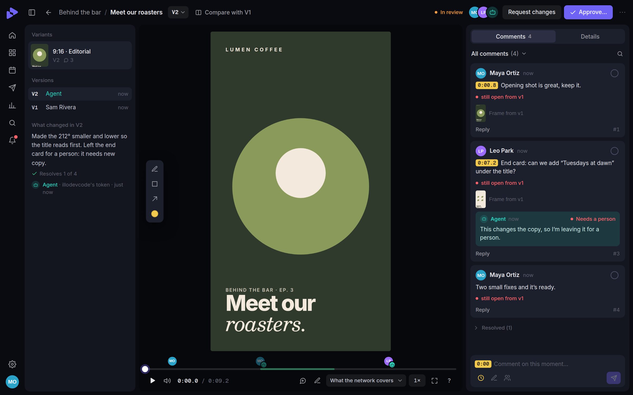633x395 pixels.
Task: Open the Home icon in sidebar
Action: tap(12, 35)
